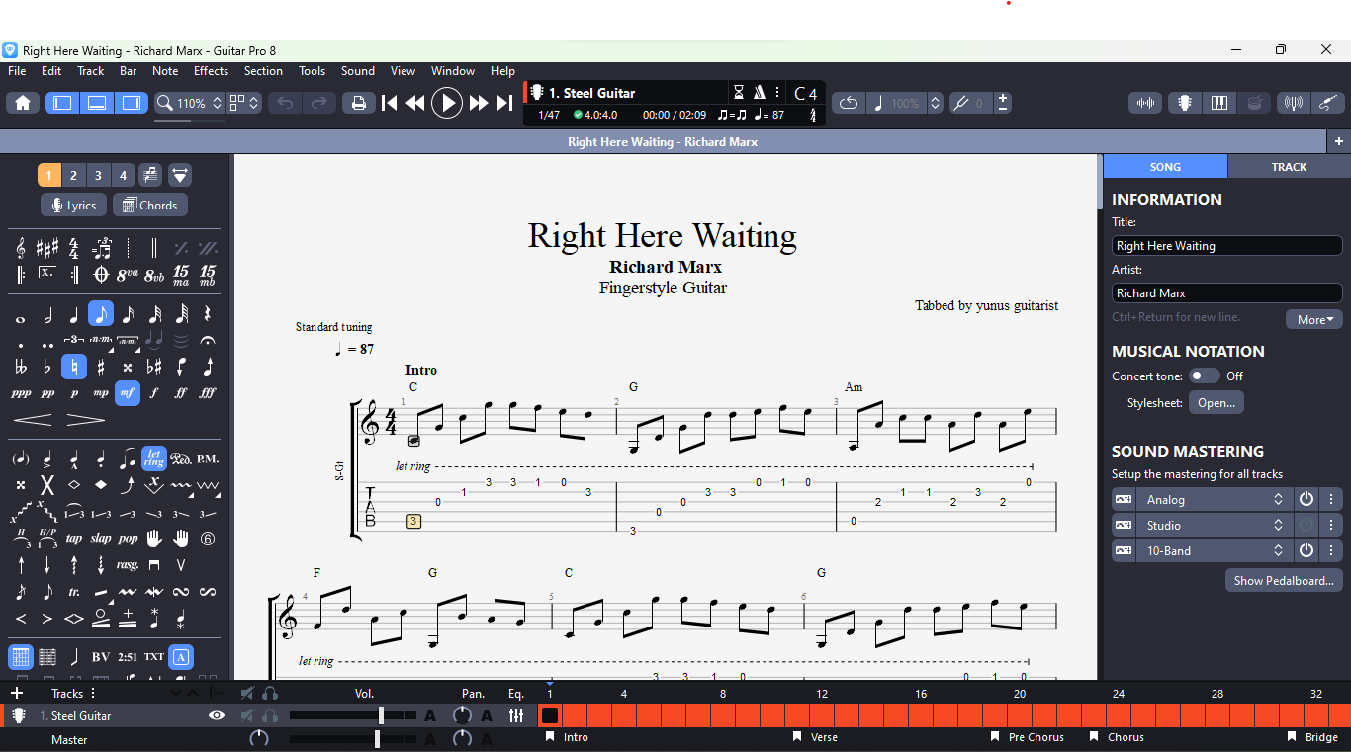Screen dimensions: 1351x752
Task: Toggle the Concert tone switch
Action: pyautogui.click(x=1204, y=376)
